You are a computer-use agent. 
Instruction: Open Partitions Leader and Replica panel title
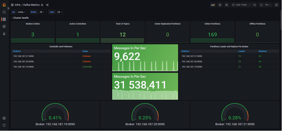pos(229,46)
